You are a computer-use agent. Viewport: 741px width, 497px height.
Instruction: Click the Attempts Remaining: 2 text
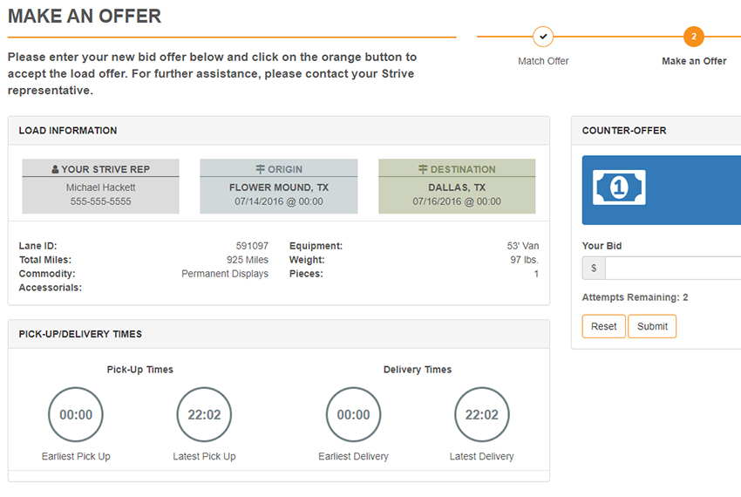pos(635,297)
